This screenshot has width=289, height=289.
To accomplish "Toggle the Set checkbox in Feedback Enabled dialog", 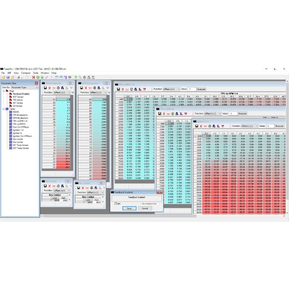I will click(116, 204).
